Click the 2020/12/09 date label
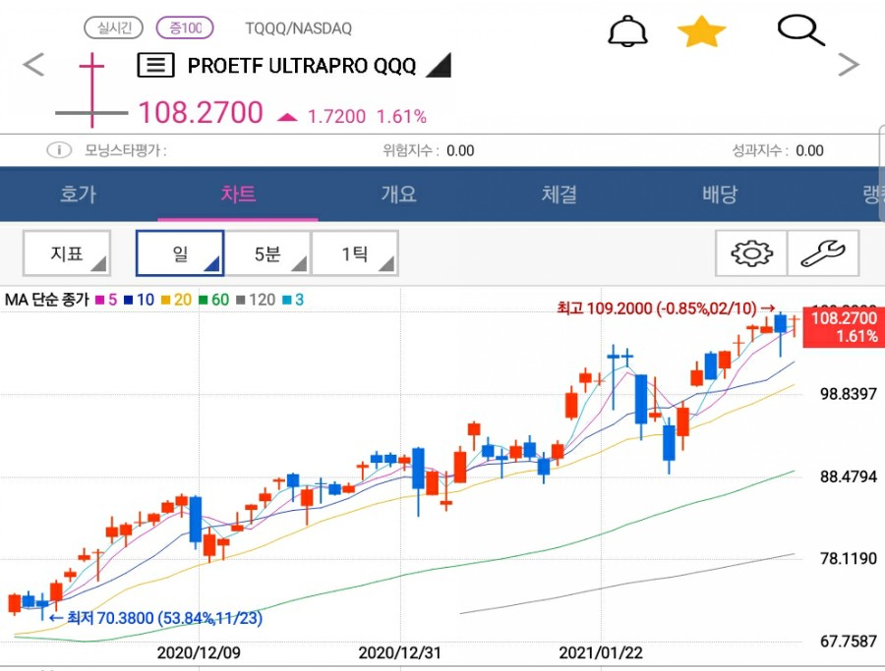The image size is (885, 671). (x=199, y=653)
